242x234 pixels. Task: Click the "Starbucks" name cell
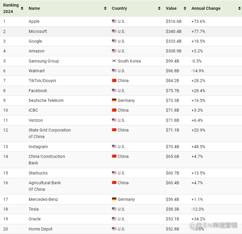[38, 173]
